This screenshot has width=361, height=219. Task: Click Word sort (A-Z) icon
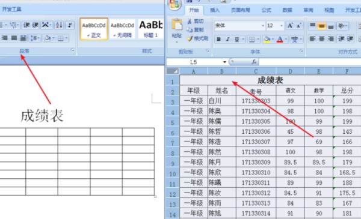(59, 25)
